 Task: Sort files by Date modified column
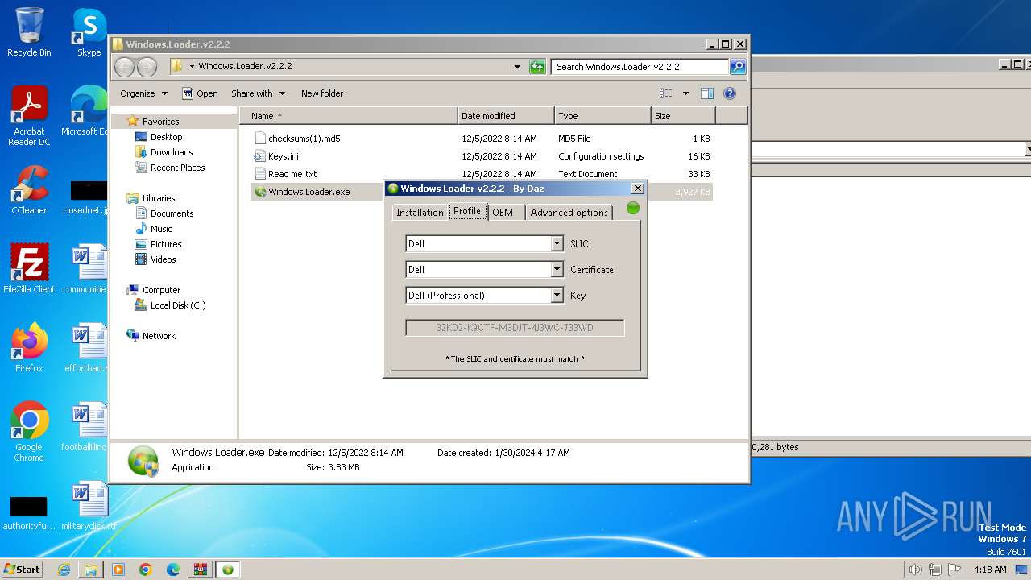[x=506, y=116]
